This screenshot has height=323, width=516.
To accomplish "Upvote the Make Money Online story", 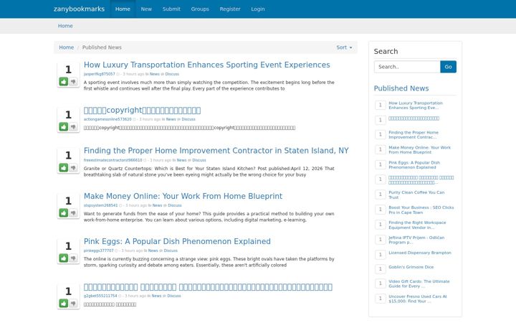I will [x=64, y=213].
